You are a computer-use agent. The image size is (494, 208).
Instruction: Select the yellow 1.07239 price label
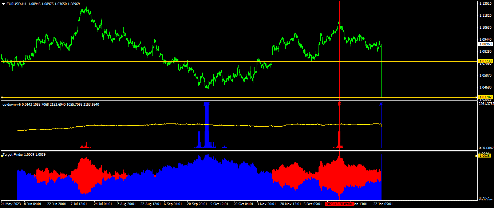click(486, 61)
